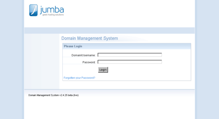Click the "Password:" field label
219x119 pixels.
coord(89,62)
